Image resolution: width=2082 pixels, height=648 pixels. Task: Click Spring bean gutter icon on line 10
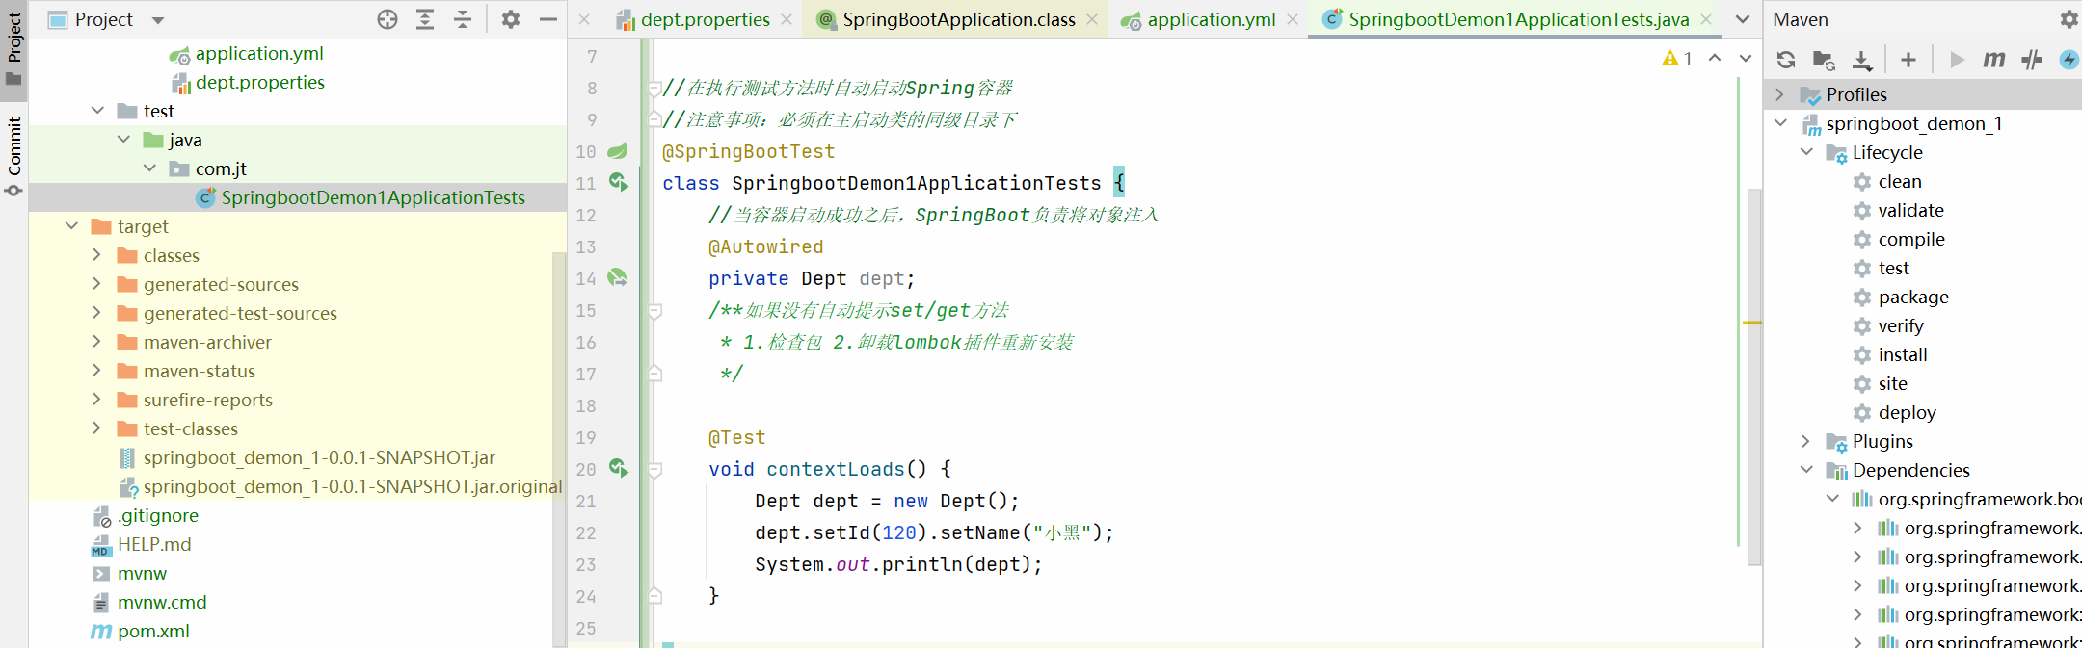617,151
